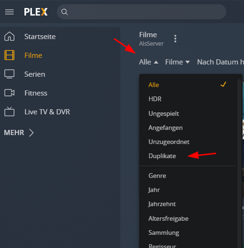Open the hamburger menu icon
244x248 pixels.
[x=9, y=12]
